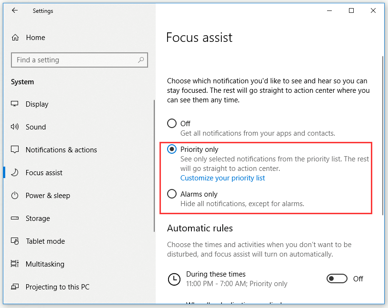Image resolution: width=388 pixels, height=308 pixels.
Task: Open Sound settings from sidebar
Action: 15,127
